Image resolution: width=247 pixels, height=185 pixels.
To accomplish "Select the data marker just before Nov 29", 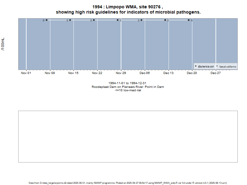I will point(118,20).
